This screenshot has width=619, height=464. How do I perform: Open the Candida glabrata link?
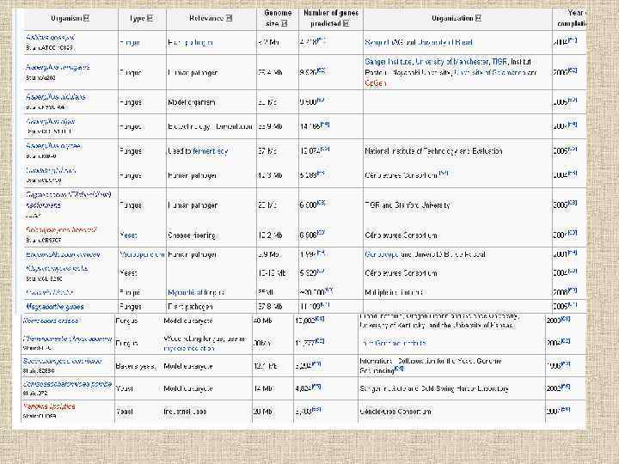tap(51, 170)
